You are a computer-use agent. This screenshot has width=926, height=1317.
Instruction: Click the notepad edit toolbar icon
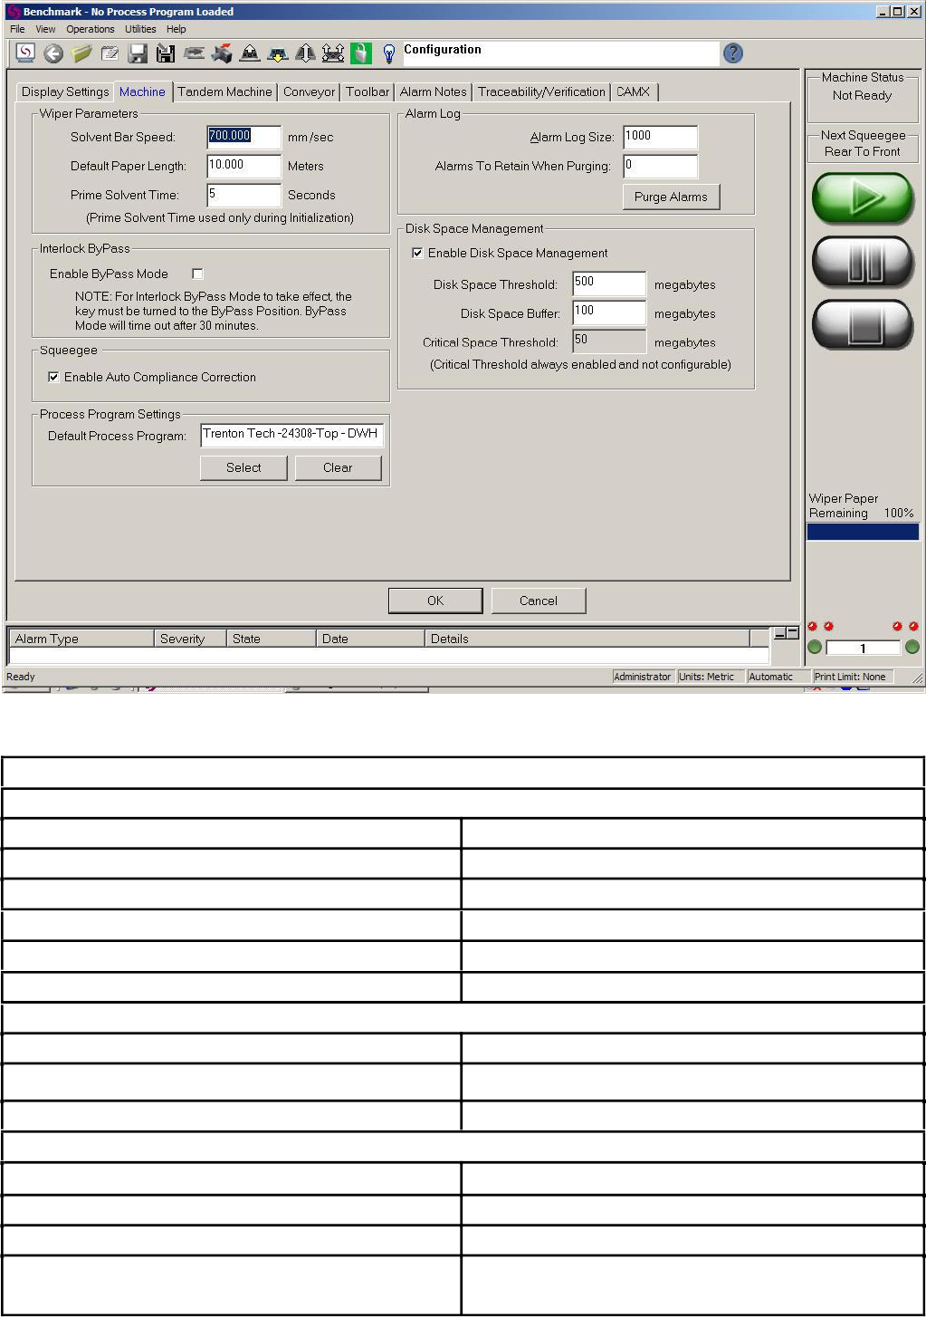click(x=110, y=54)
